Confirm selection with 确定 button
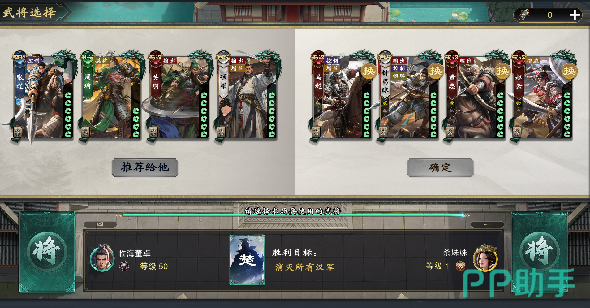 tap(440, 168)
